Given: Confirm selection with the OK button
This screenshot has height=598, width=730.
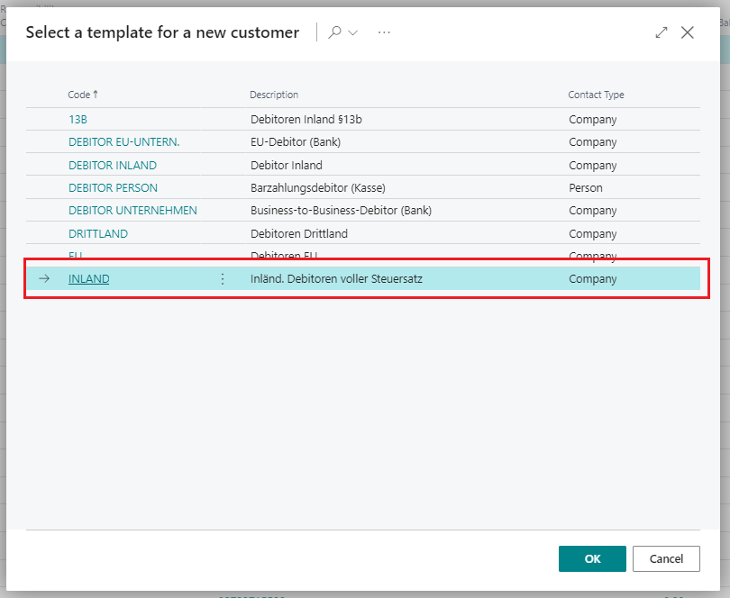Looking at the screenshot, I should (x=592, y=558).
